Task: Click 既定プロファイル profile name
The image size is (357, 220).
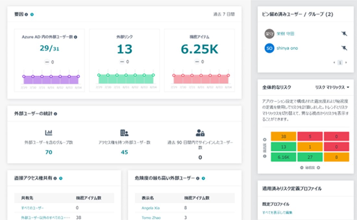Action: 276,204
